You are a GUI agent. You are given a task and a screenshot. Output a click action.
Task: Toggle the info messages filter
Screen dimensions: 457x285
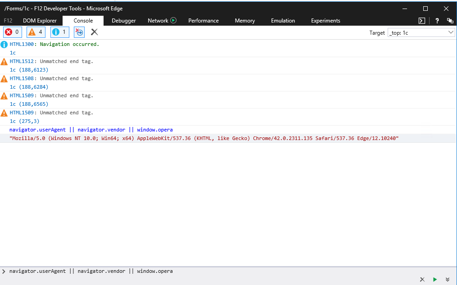point(59,32)
